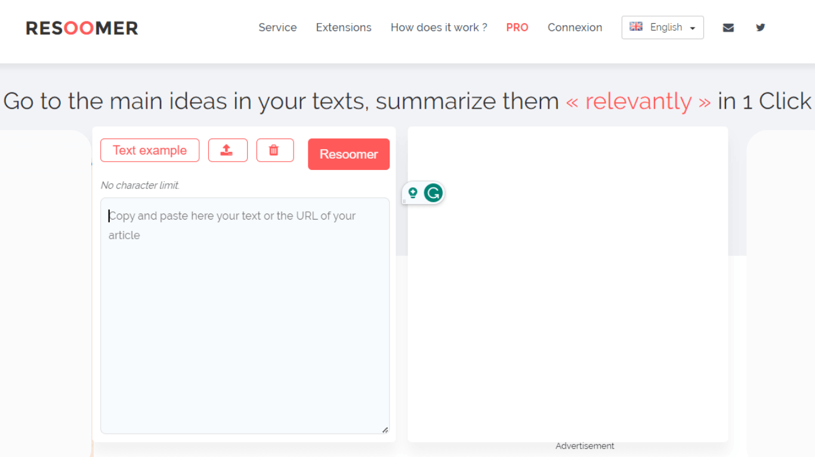Clear text with the trash icon

(x=275, y=150)
